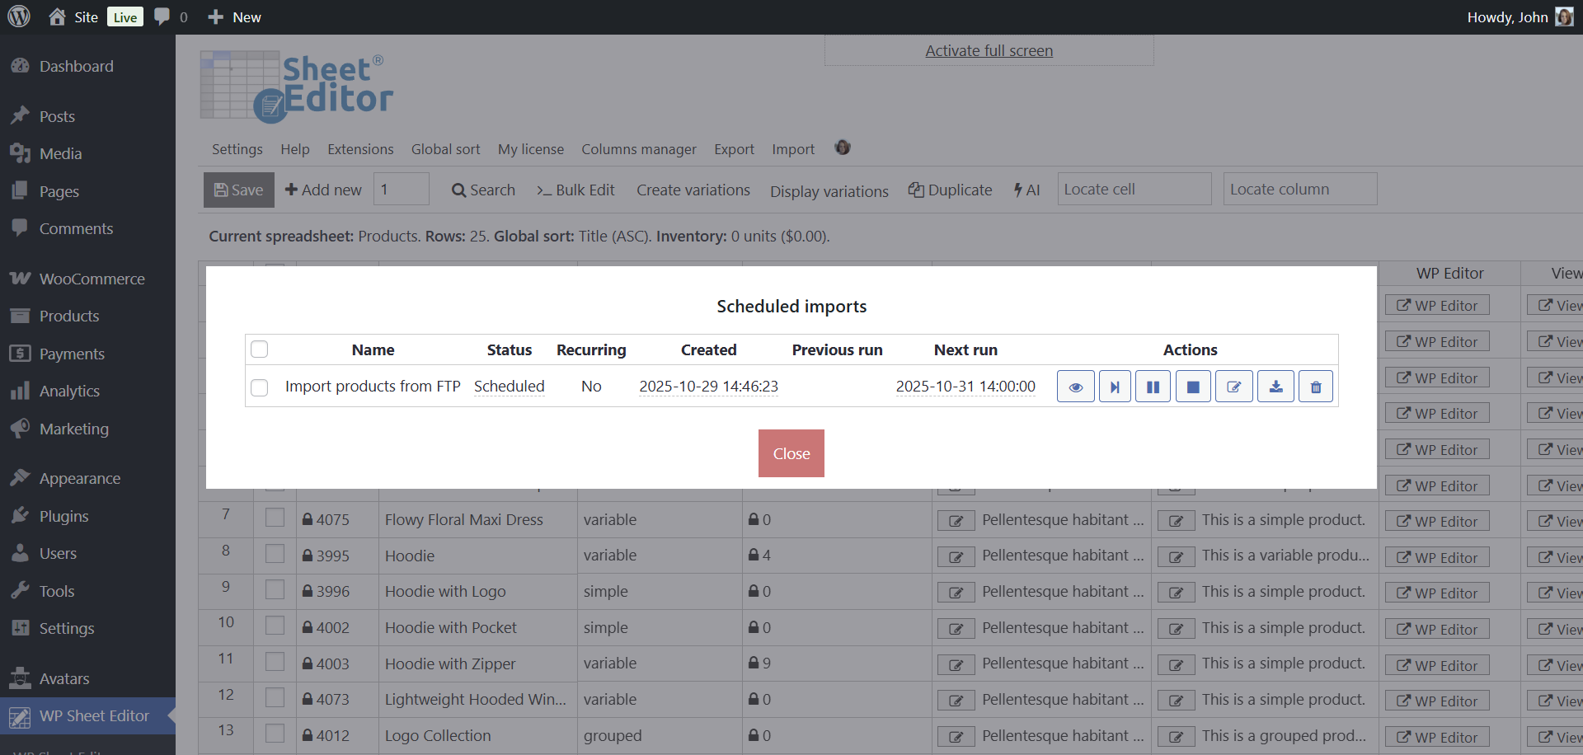Download the scheduled import file

[1275, 387]
